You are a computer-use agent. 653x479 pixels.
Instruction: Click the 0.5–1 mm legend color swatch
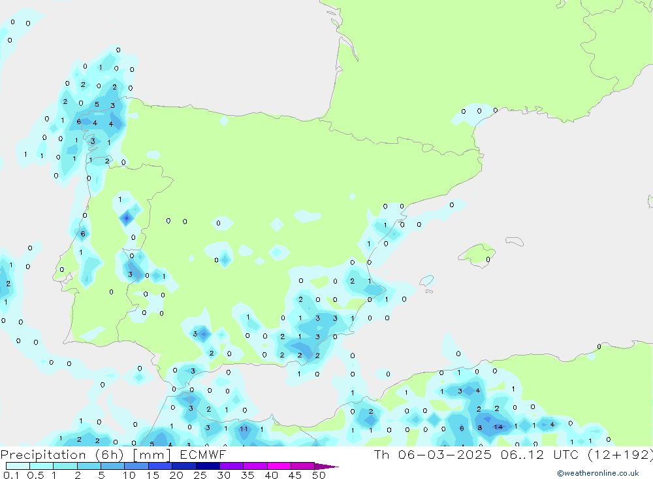pyautogui.click(x=42, y=466)
